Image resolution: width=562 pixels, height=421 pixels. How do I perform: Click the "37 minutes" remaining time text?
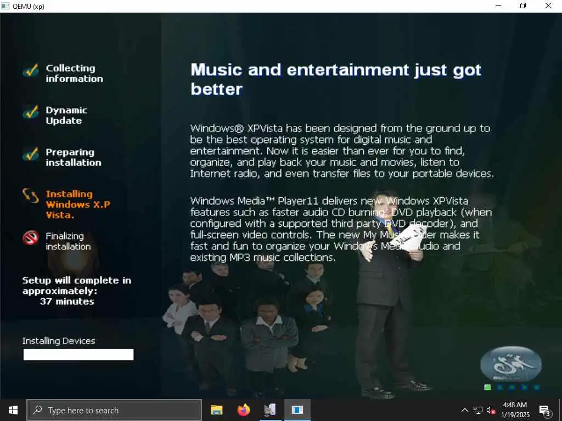pos(67,301)
